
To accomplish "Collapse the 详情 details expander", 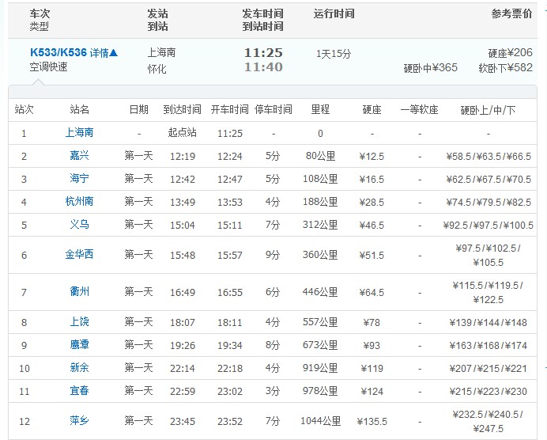I will pos(104,53).
